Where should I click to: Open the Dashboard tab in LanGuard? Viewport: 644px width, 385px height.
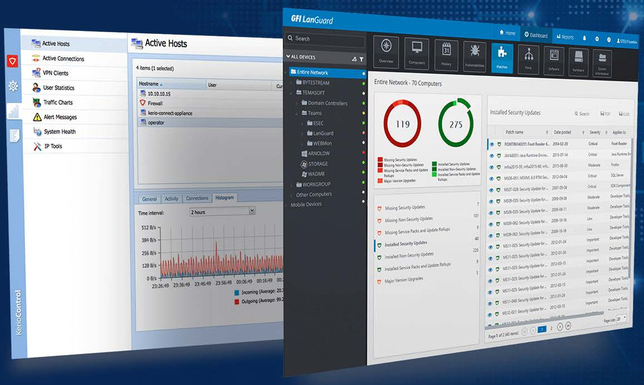[x=536, y=35]
